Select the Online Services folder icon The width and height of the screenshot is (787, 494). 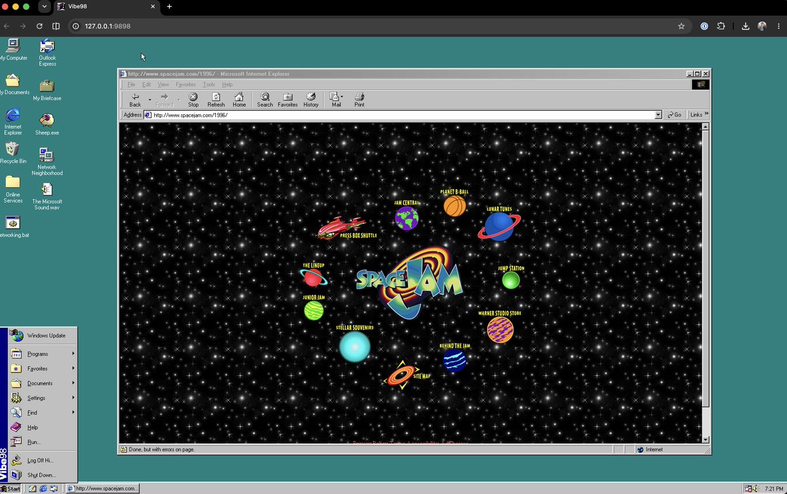tap(12, 189)
